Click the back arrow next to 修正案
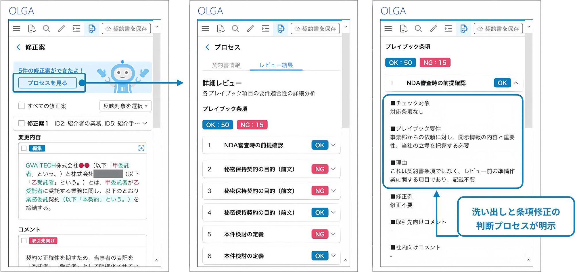 tap(18, 47)
